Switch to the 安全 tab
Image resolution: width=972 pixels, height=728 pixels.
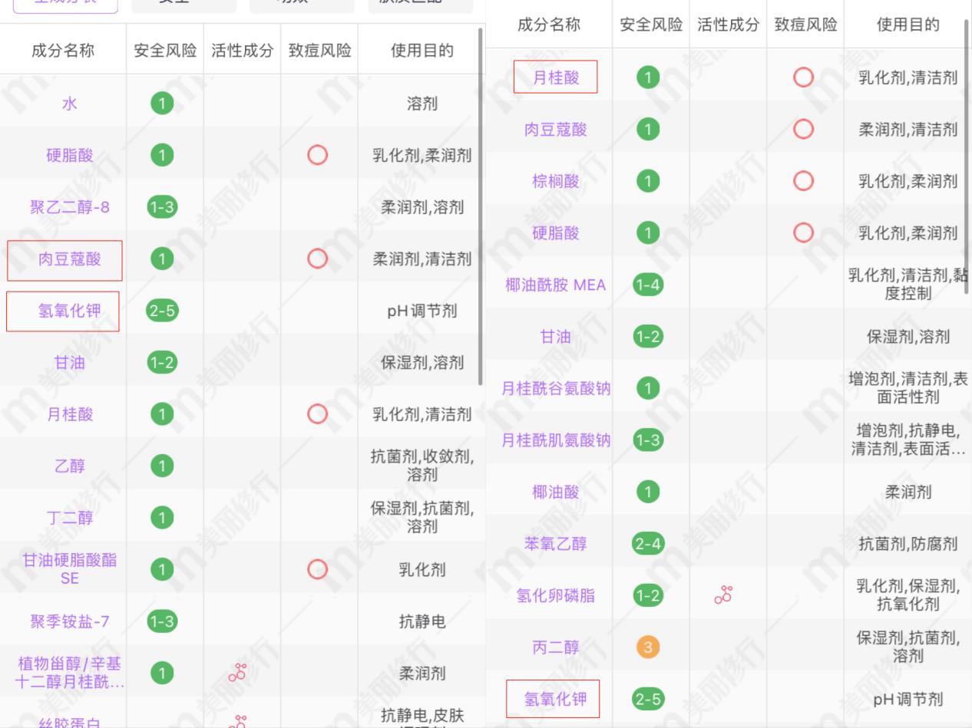click(184, 5)
